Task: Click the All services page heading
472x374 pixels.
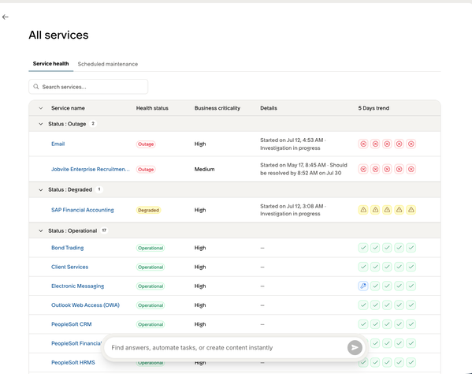Action: 58,35
